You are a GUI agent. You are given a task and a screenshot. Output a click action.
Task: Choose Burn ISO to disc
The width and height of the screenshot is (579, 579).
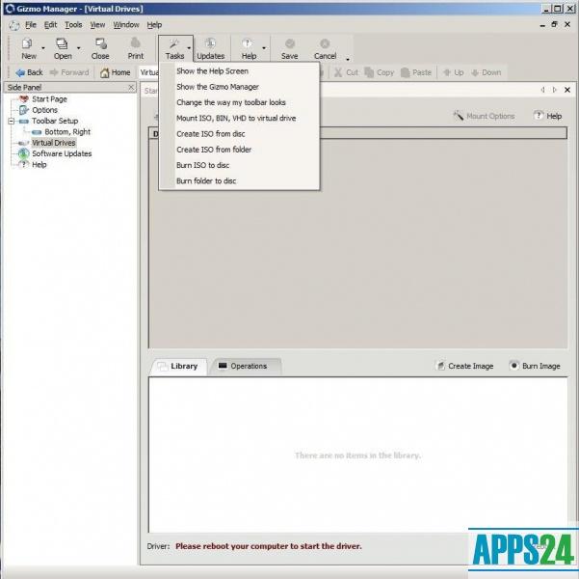239,165
